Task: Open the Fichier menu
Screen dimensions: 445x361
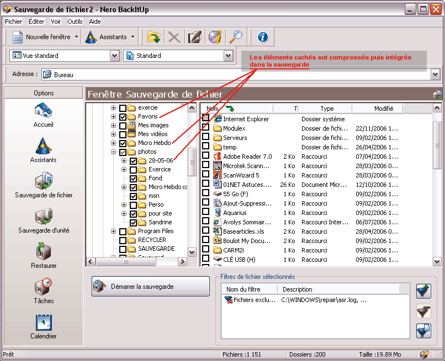Action: click(14, 21)
